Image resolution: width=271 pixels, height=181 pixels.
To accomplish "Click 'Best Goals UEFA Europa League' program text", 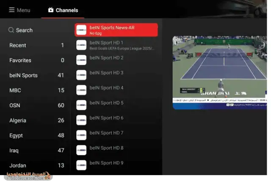I will tap(122, 48).
